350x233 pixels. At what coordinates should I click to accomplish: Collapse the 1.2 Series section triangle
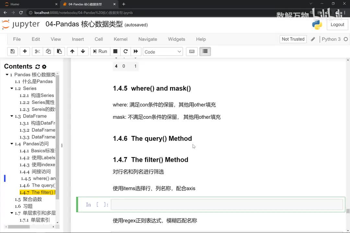tap(12, 88)
